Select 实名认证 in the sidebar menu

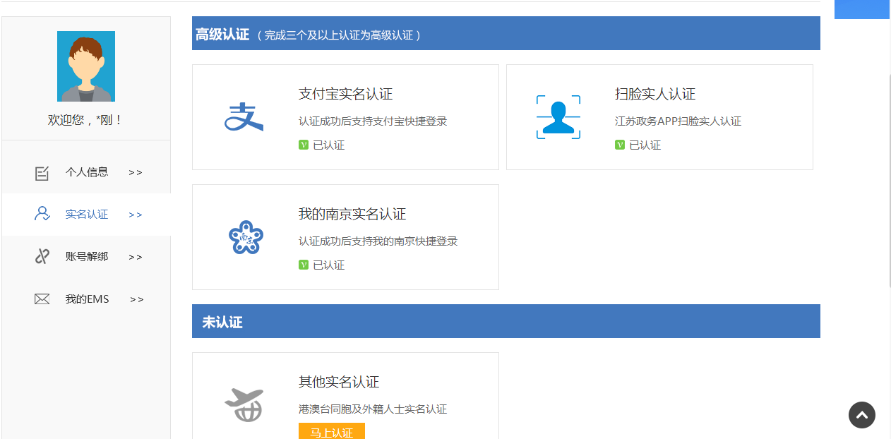click(87, 214)
